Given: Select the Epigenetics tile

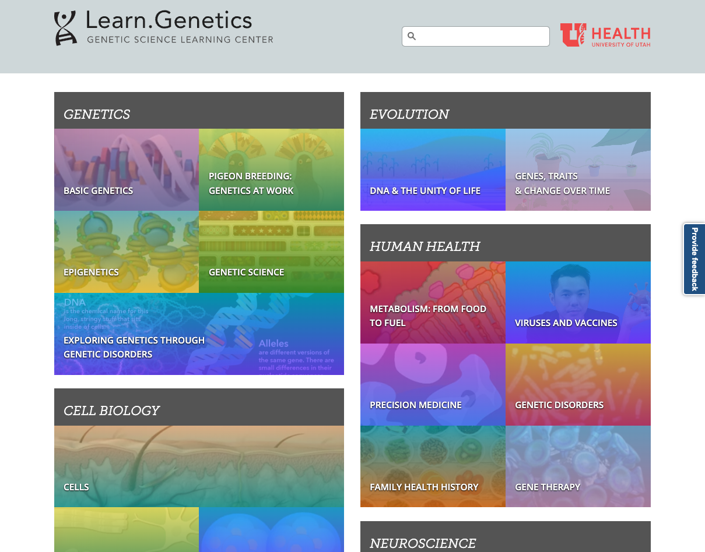Looking at the screenshot, I should tap(127, 252).
